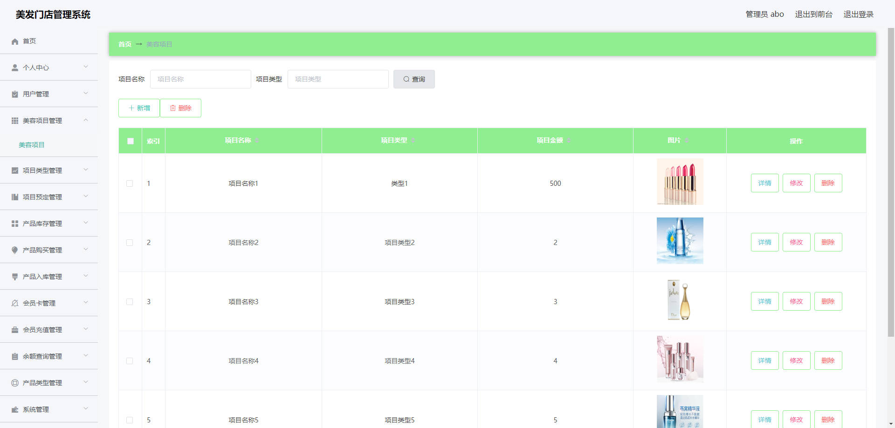The image size is (895, 428).
Task: Click the 余额查询管理 document icon
Action: [x=15, y=356]
